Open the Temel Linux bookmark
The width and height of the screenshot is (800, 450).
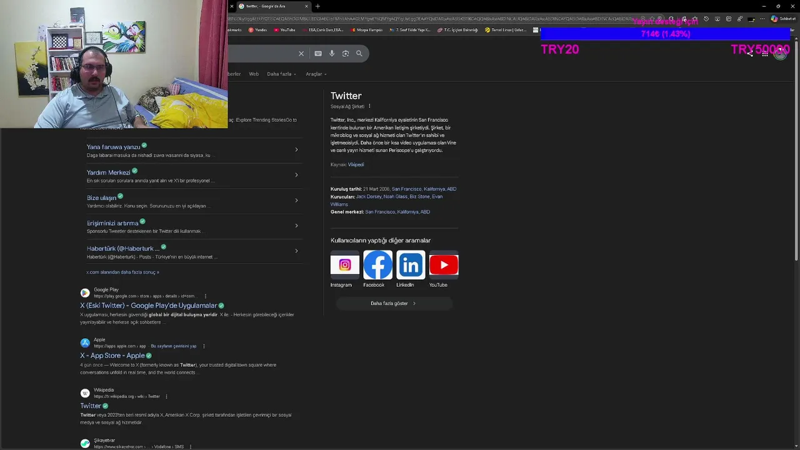[x=506, y=30]
